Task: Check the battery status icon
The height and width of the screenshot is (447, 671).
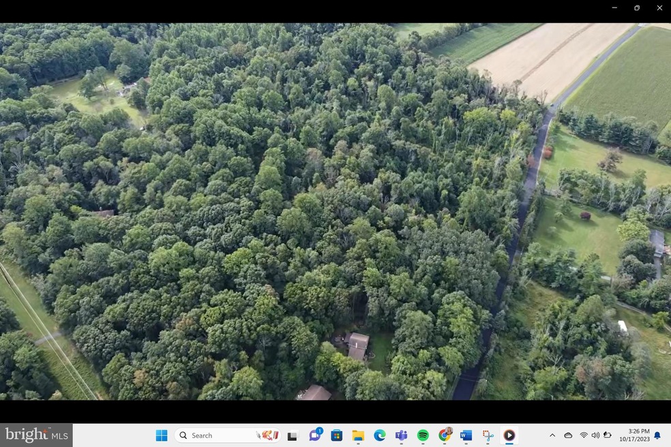Action: coord(607,435)
